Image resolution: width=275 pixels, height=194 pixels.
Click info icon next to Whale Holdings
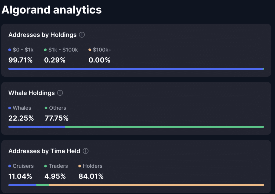(x=60, y=93)
